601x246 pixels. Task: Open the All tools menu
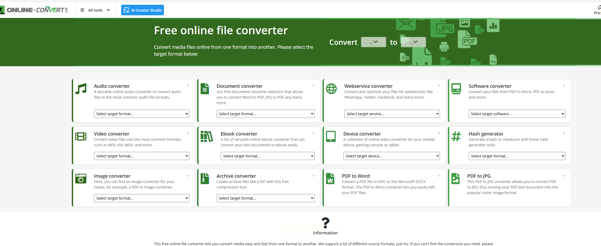click(x=95, y=10)
